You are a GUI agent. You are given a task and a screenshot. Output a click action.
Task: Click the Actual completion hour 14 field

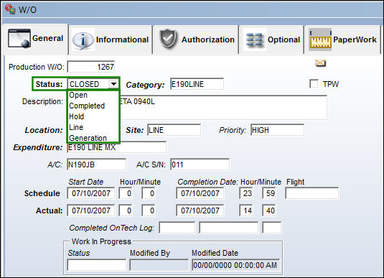pos(246,210)
